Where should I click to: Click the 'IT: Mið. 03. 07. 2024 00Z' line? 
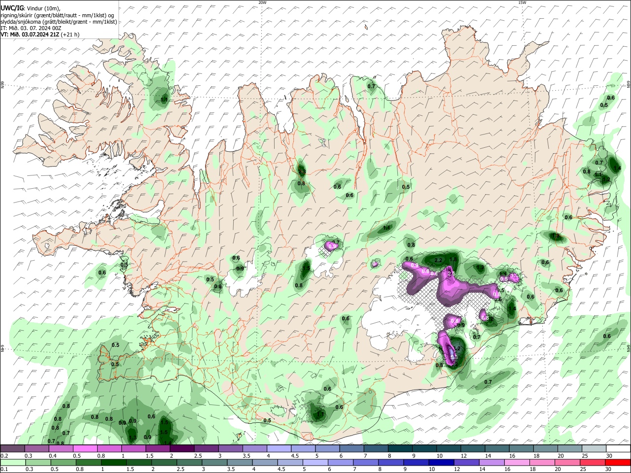31,28
